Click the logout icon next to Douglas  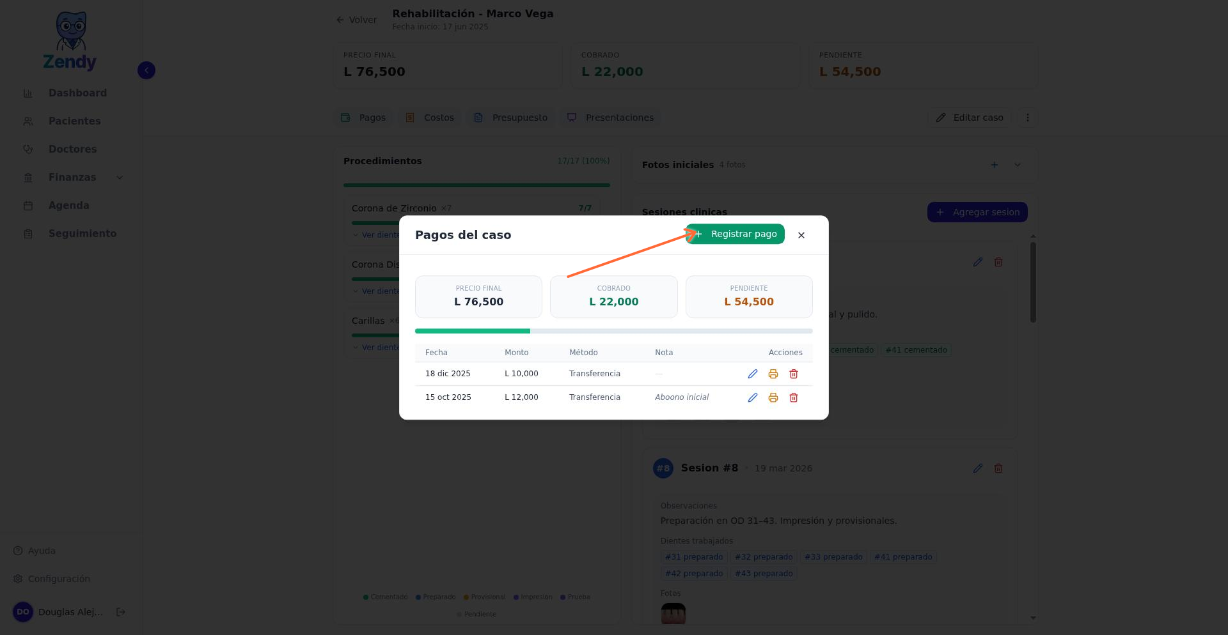click(x=121, y=612)
